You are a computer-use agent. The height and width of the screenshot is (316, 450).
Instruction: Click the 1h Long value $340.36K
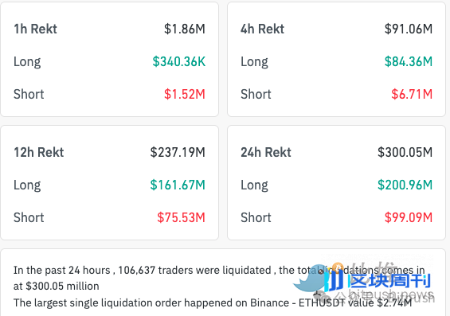(178, 61)
